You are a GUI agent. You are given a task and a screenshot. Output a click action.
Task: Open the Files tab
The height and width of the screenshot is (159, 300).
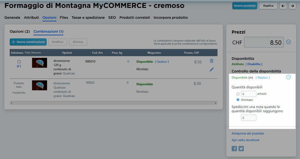click(x=64, y=18)
